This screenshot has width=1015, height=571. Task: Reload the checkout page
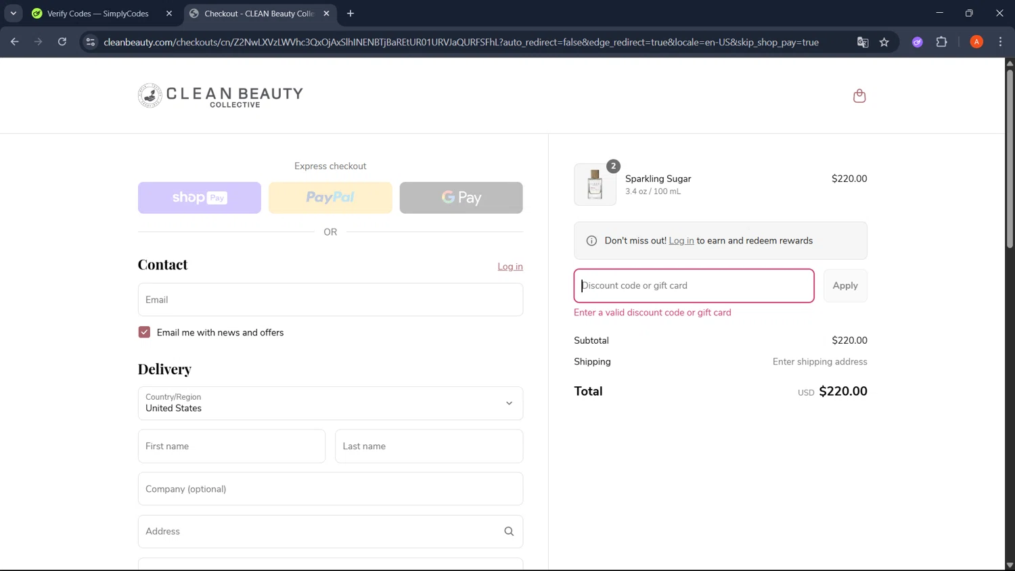(x=62, y=42)
